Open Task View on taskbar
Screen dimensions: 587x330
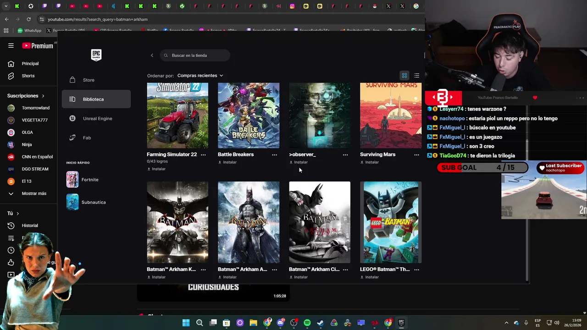point(213,323)
